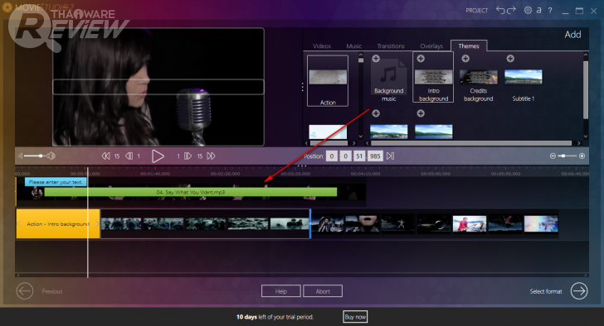Open the PROJECT menu
Viewport: 604px width, 326px height.
(476, 11)
